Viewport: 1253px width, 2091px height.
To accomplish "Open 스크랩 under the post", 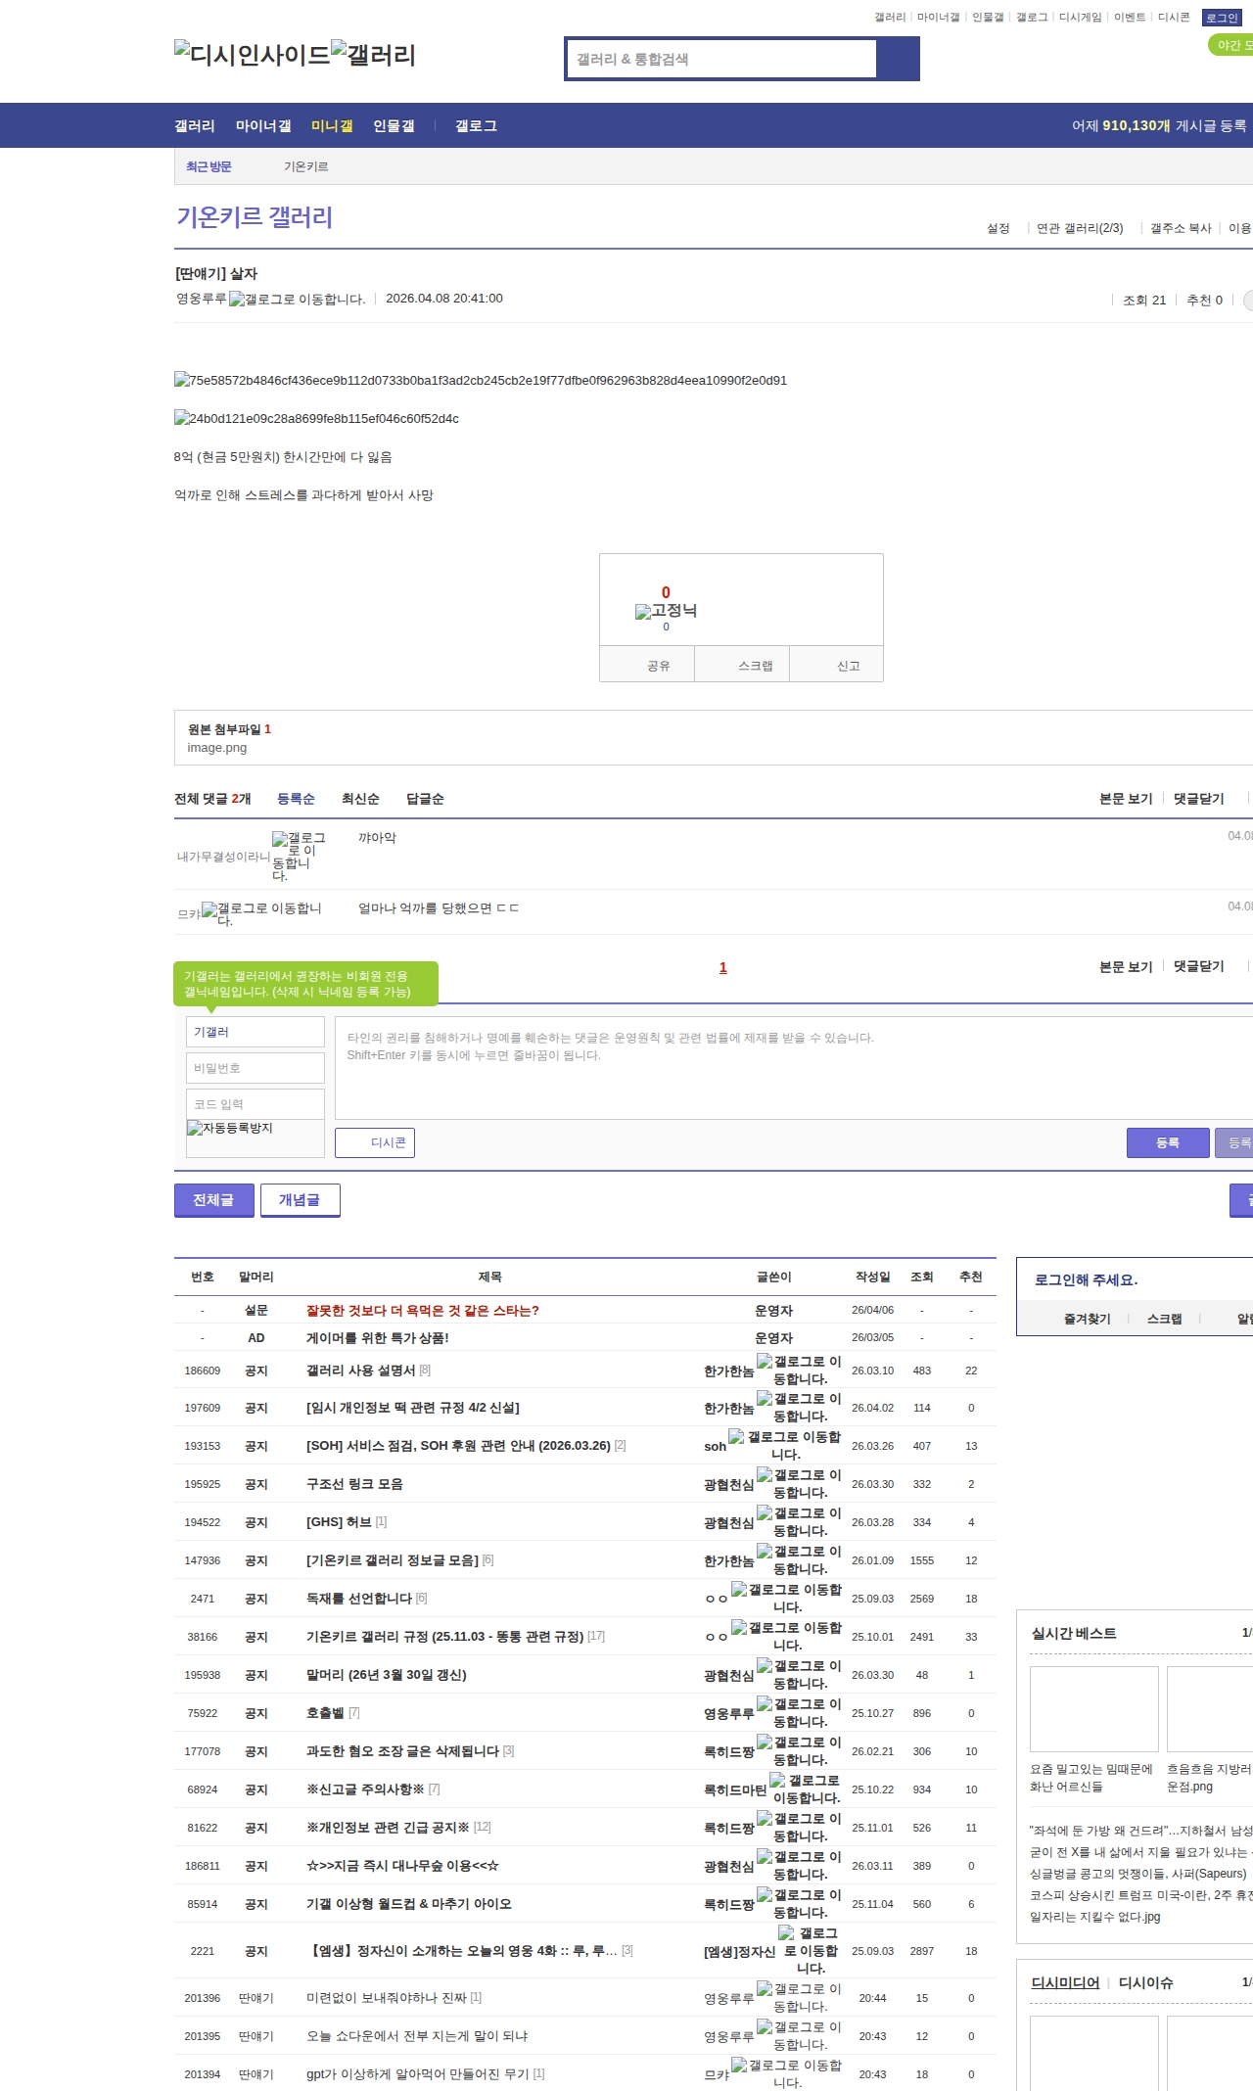I will (x=755, y=666).
